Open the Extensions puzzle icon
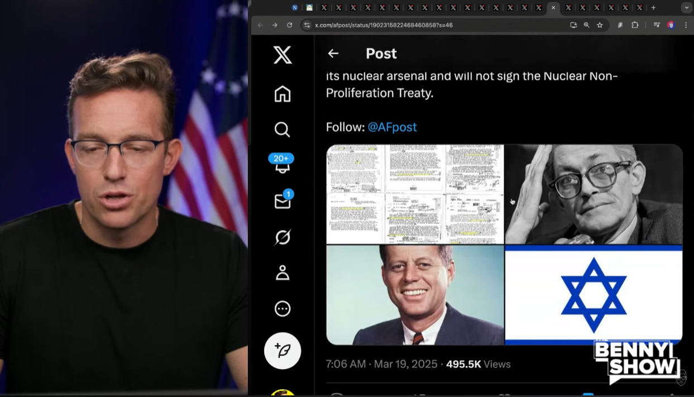This screenshot has height=397, width=694. [635, 25]
